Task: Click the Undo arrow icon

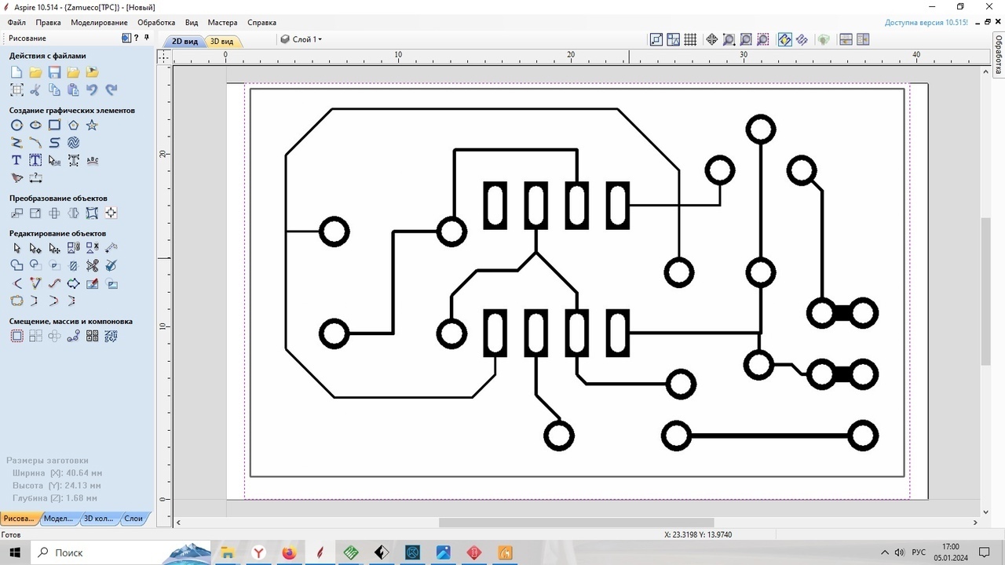Action: pyautogui.click(x=92, y=89)
